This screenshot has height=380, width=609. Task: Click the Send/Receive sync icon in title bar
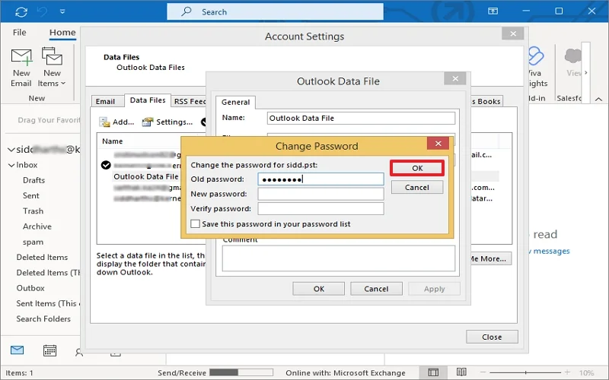(21, 12)
